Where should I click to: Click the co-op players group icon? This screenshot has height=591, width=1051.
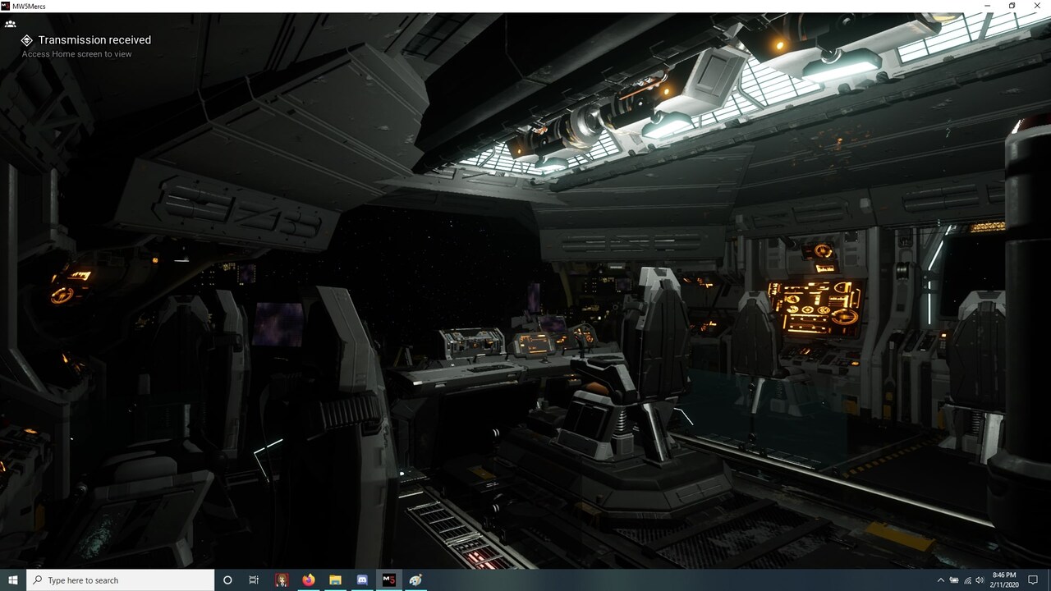(10, 24)
